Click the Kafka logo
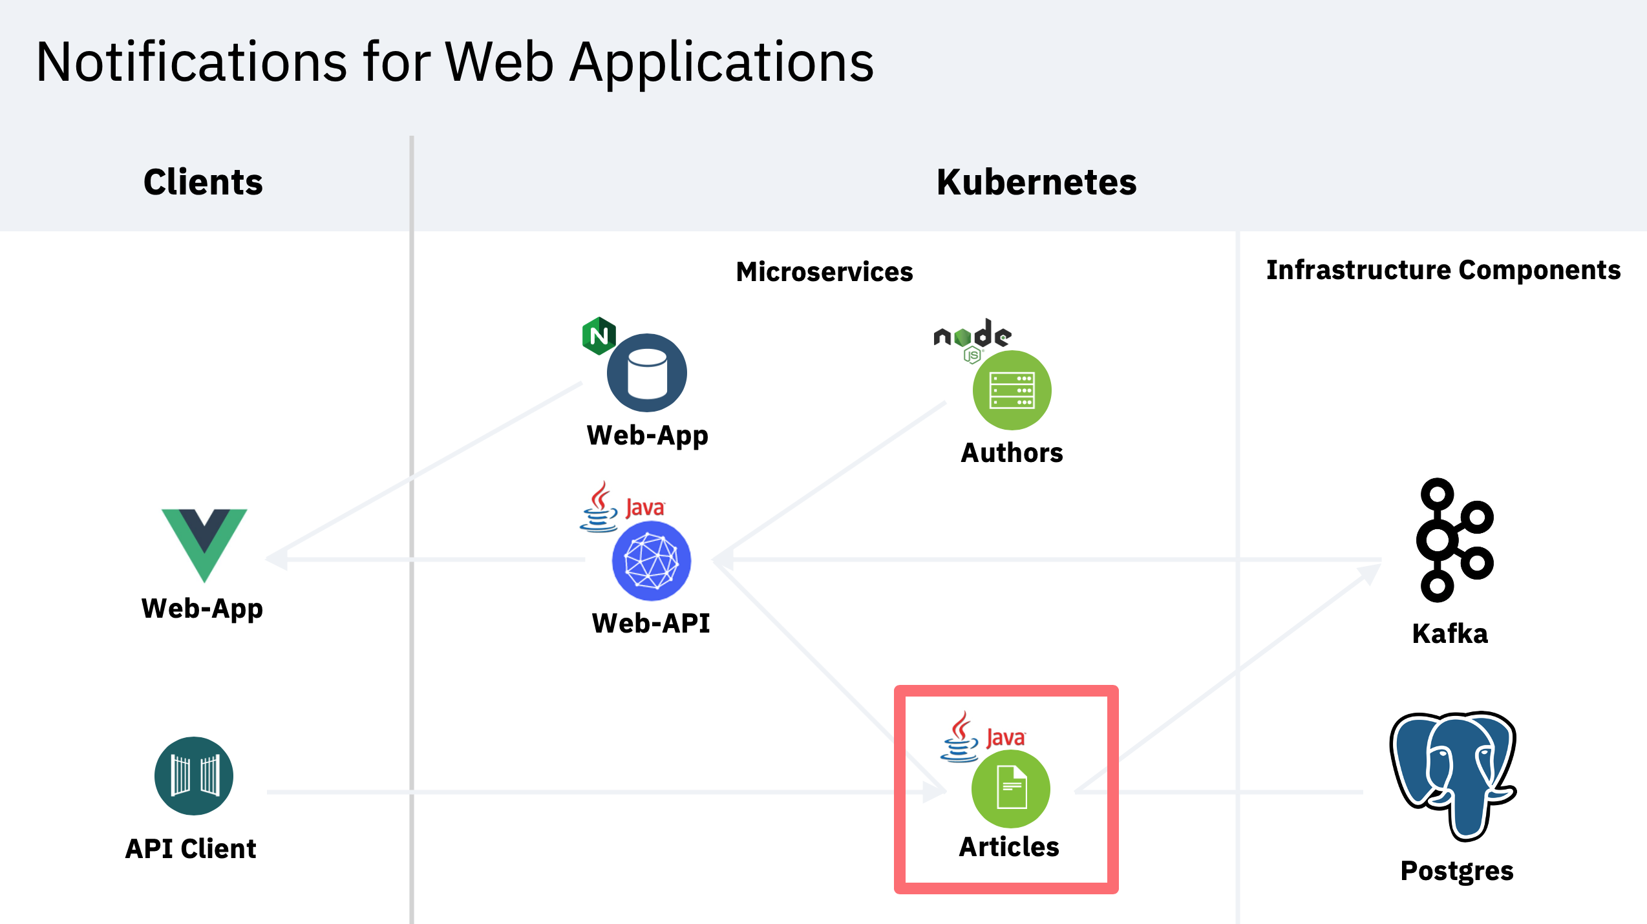 tap(1454, 540)
